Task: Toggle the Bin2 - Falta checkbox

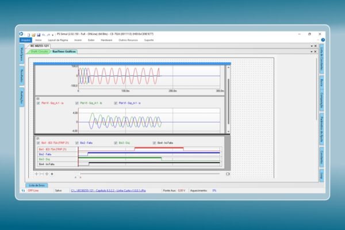Action: pyautogui.click(x=77, y=143)
